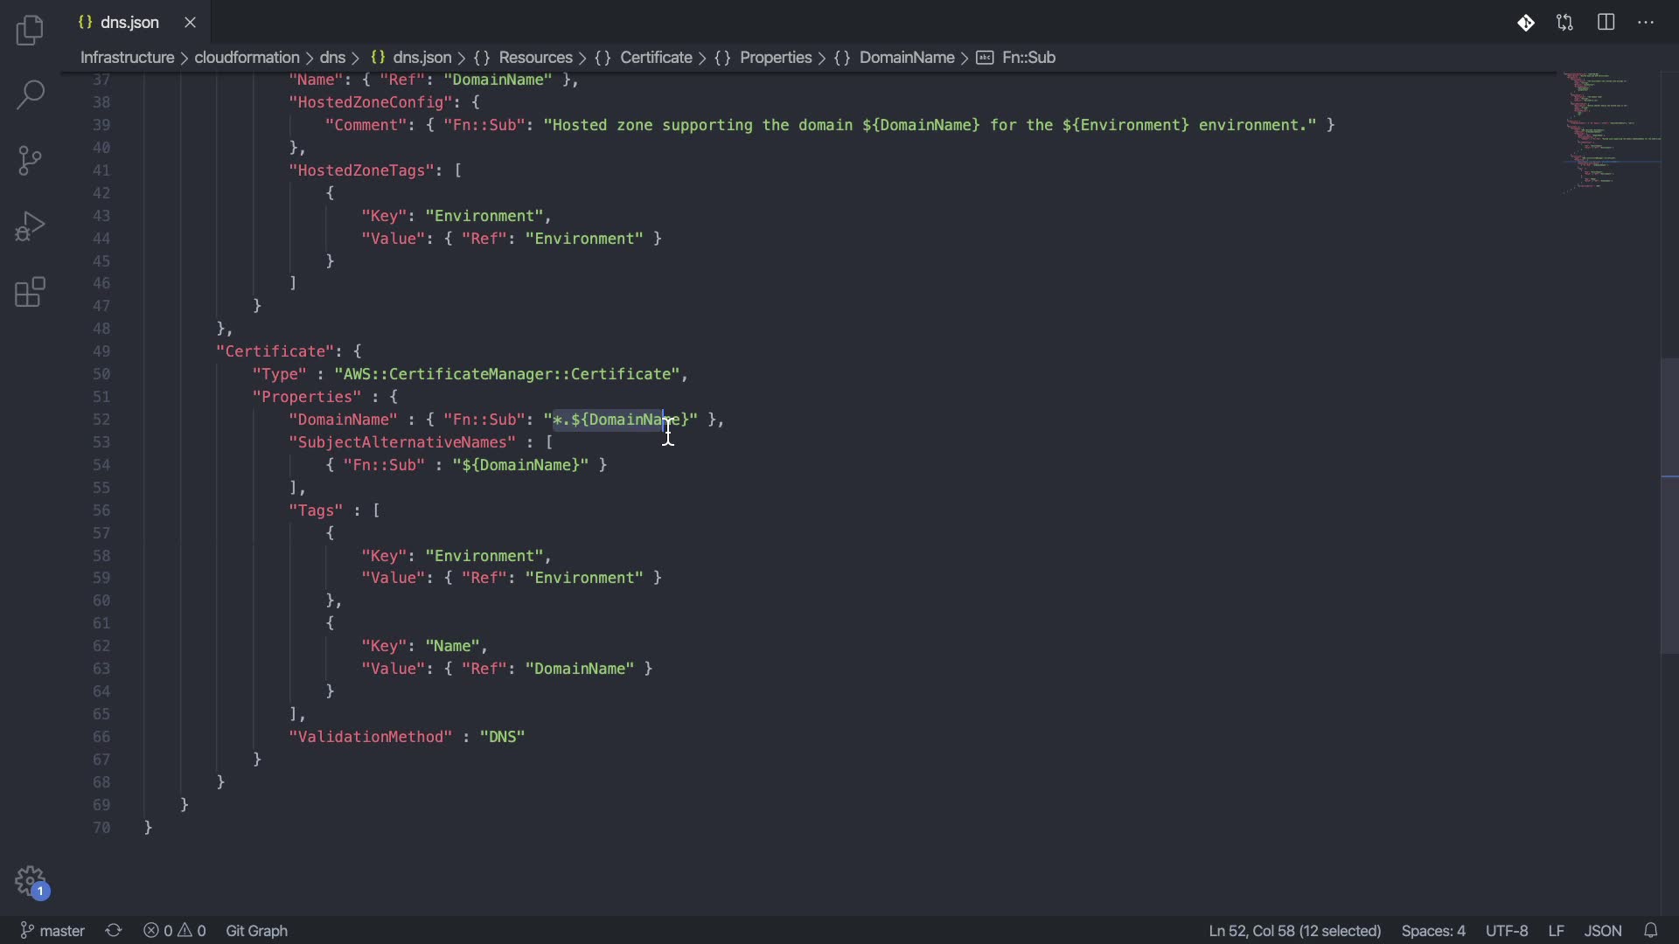Toggle the split editor layout

point(1606,23)
